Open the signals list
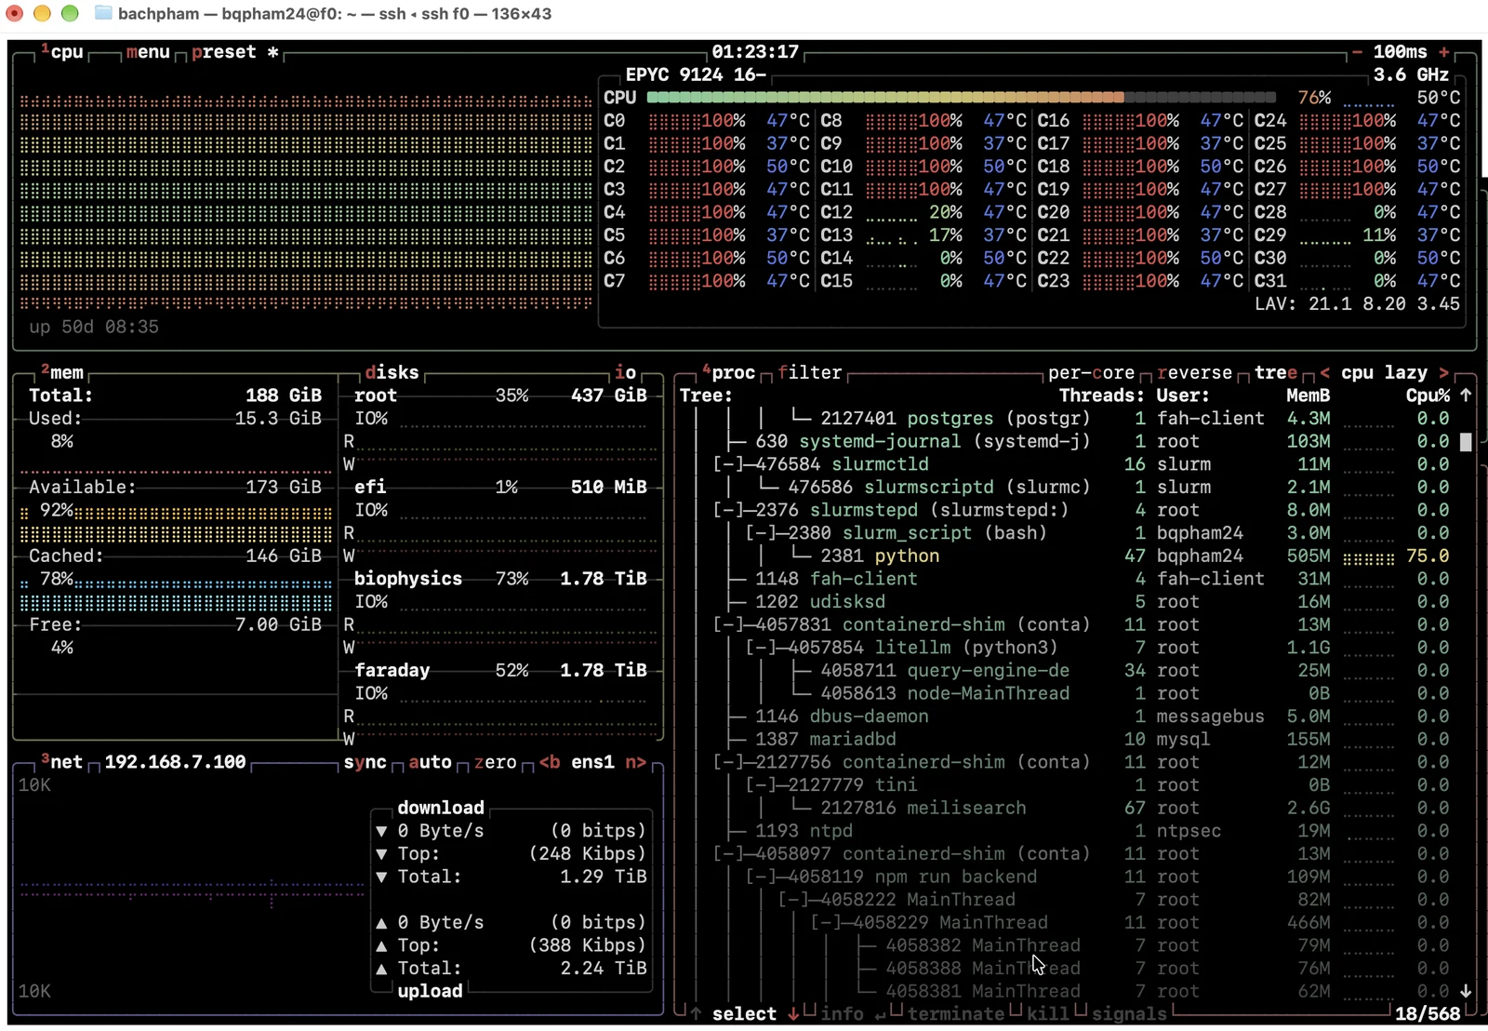 click(x=1129, y=1014)
